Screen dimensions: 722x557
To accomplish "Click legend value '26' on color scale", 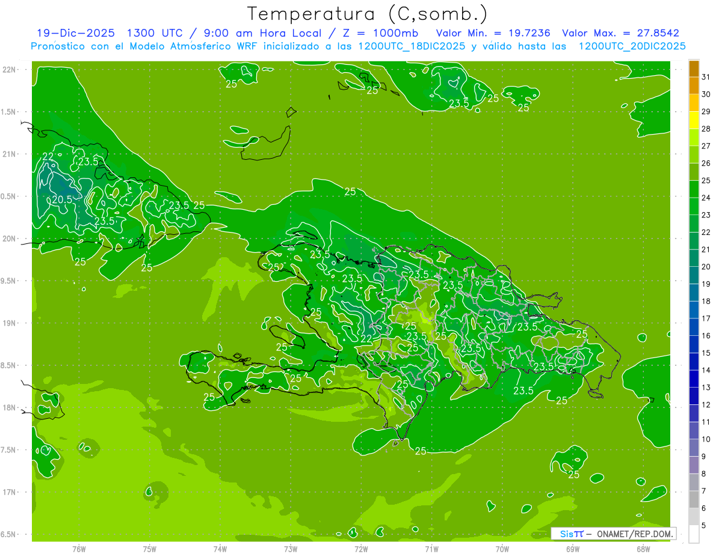I will [706, 163].
